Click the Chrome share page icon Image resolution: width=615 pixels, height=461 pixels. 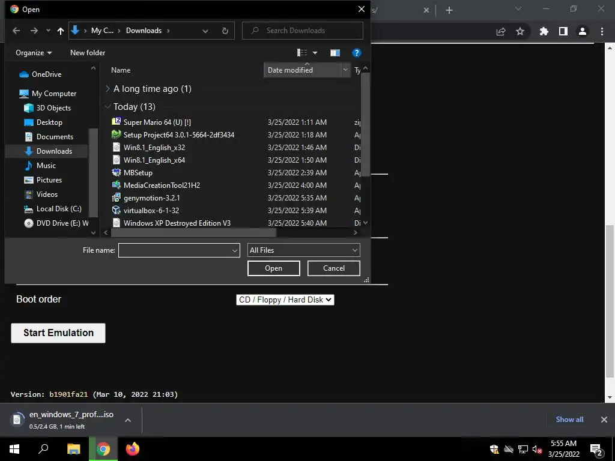click(x=501, y=31)
